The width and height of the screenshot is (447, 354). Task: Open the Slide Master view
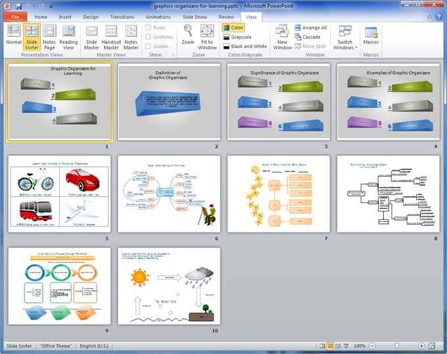click(91, 37)
